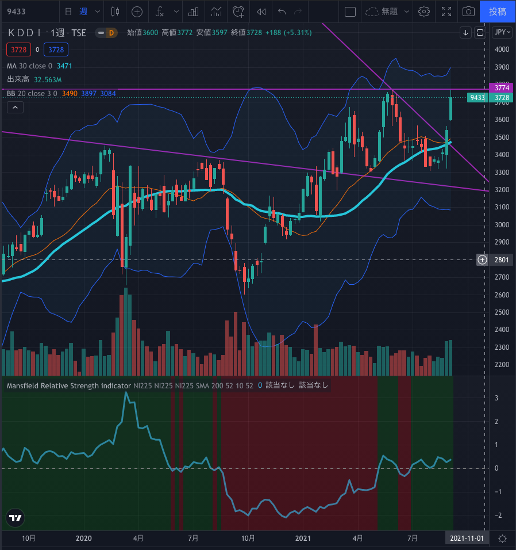Viewport: 516px width, 550px height.
Task: Click the compare or add symbol icon
Action: click(x=137, y=12)
